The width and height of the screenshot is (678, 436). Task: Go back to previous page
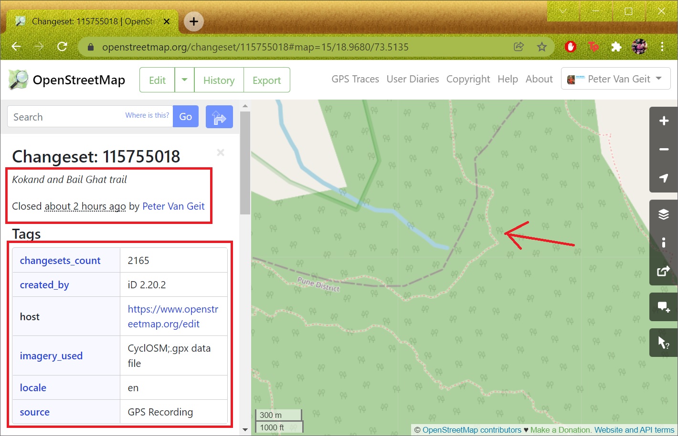[x=17, y=47]
